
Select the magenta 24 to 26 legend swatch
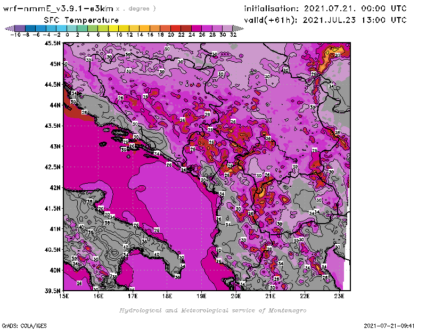pyautogui.click(x=196, y=28)
